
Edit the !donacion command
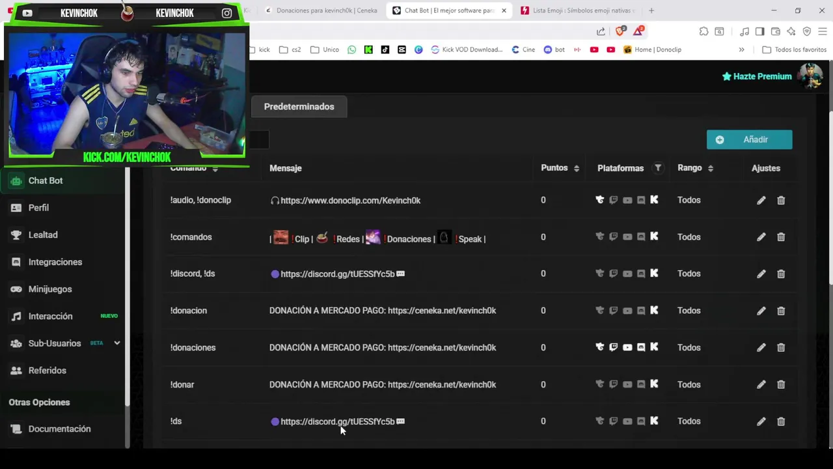point(761,311)
